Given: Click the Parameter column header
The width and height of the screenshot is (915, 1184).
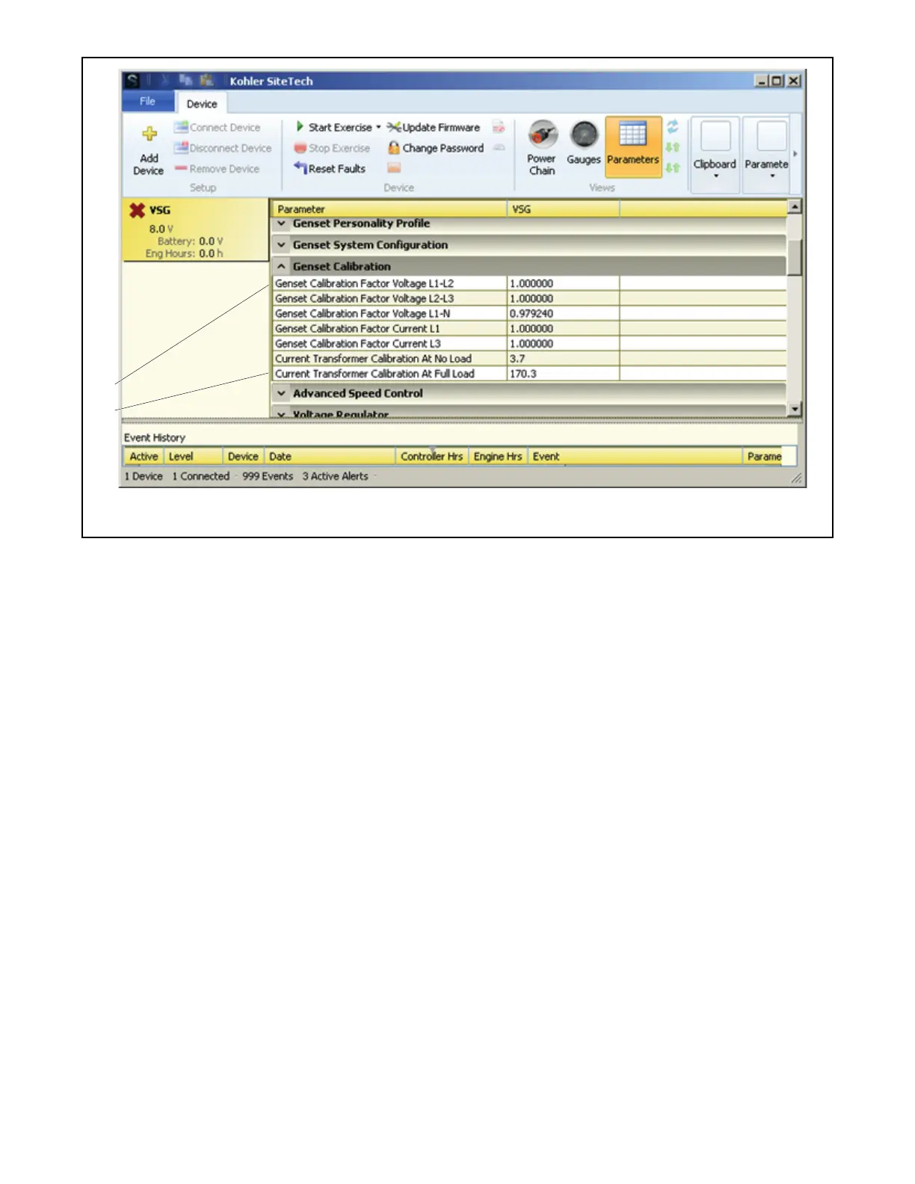Looking at the screenshot, I should coord(389,209).
